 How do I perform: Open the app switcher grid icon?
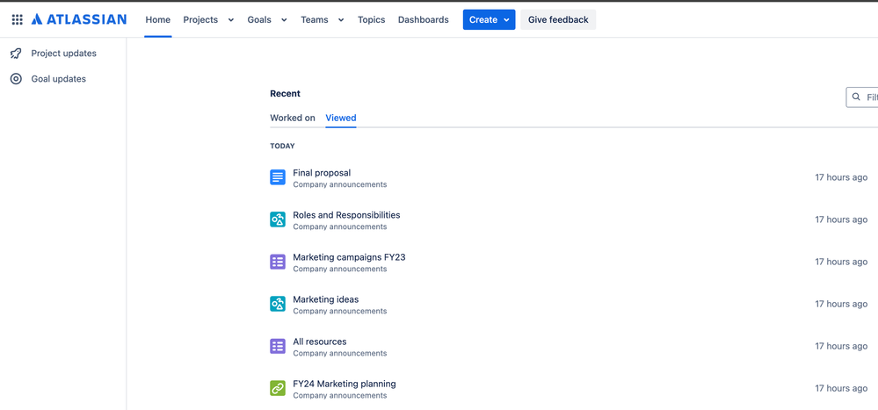tap(18, 19)
